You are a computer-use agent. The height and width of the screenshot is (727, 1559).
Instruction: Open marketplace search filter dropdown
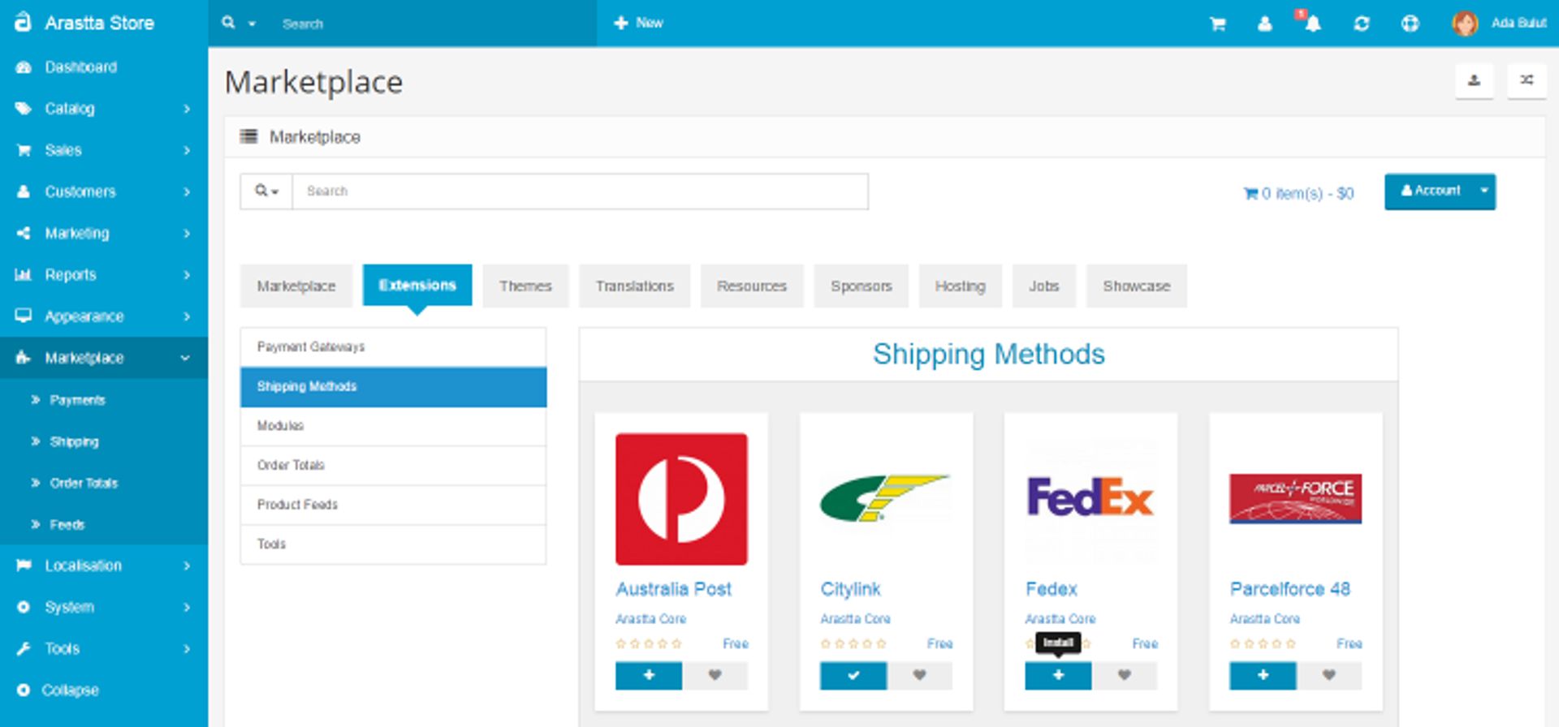coord(266,191)
